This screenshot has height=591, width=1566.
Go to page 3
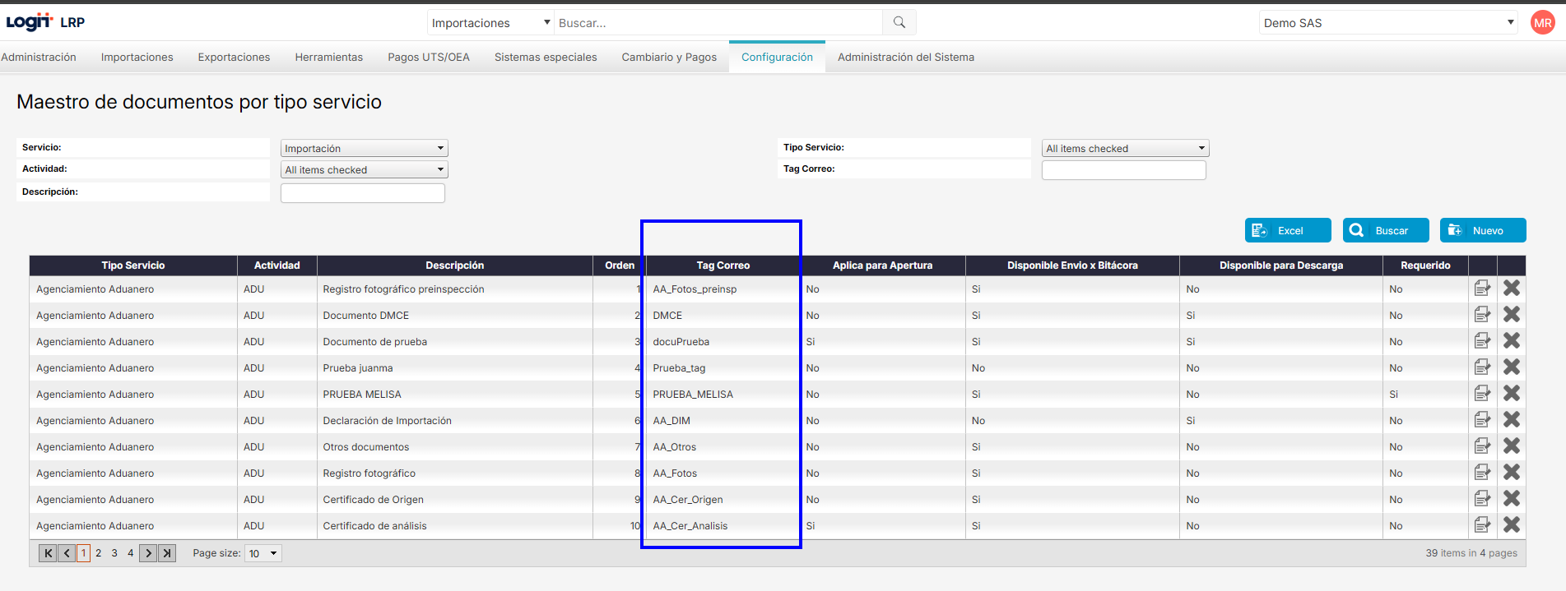coord(114,553)
